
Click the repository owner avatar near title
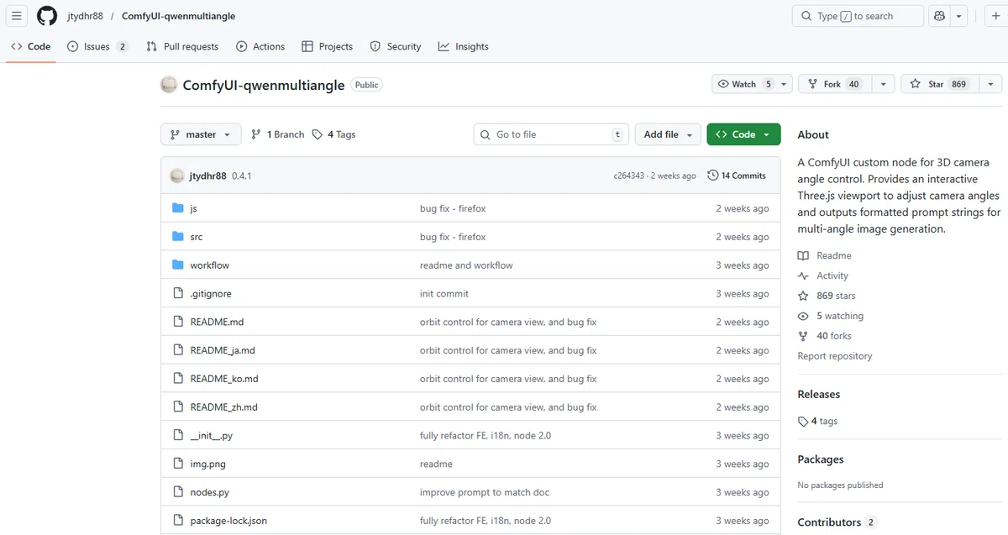pos(169,85)
